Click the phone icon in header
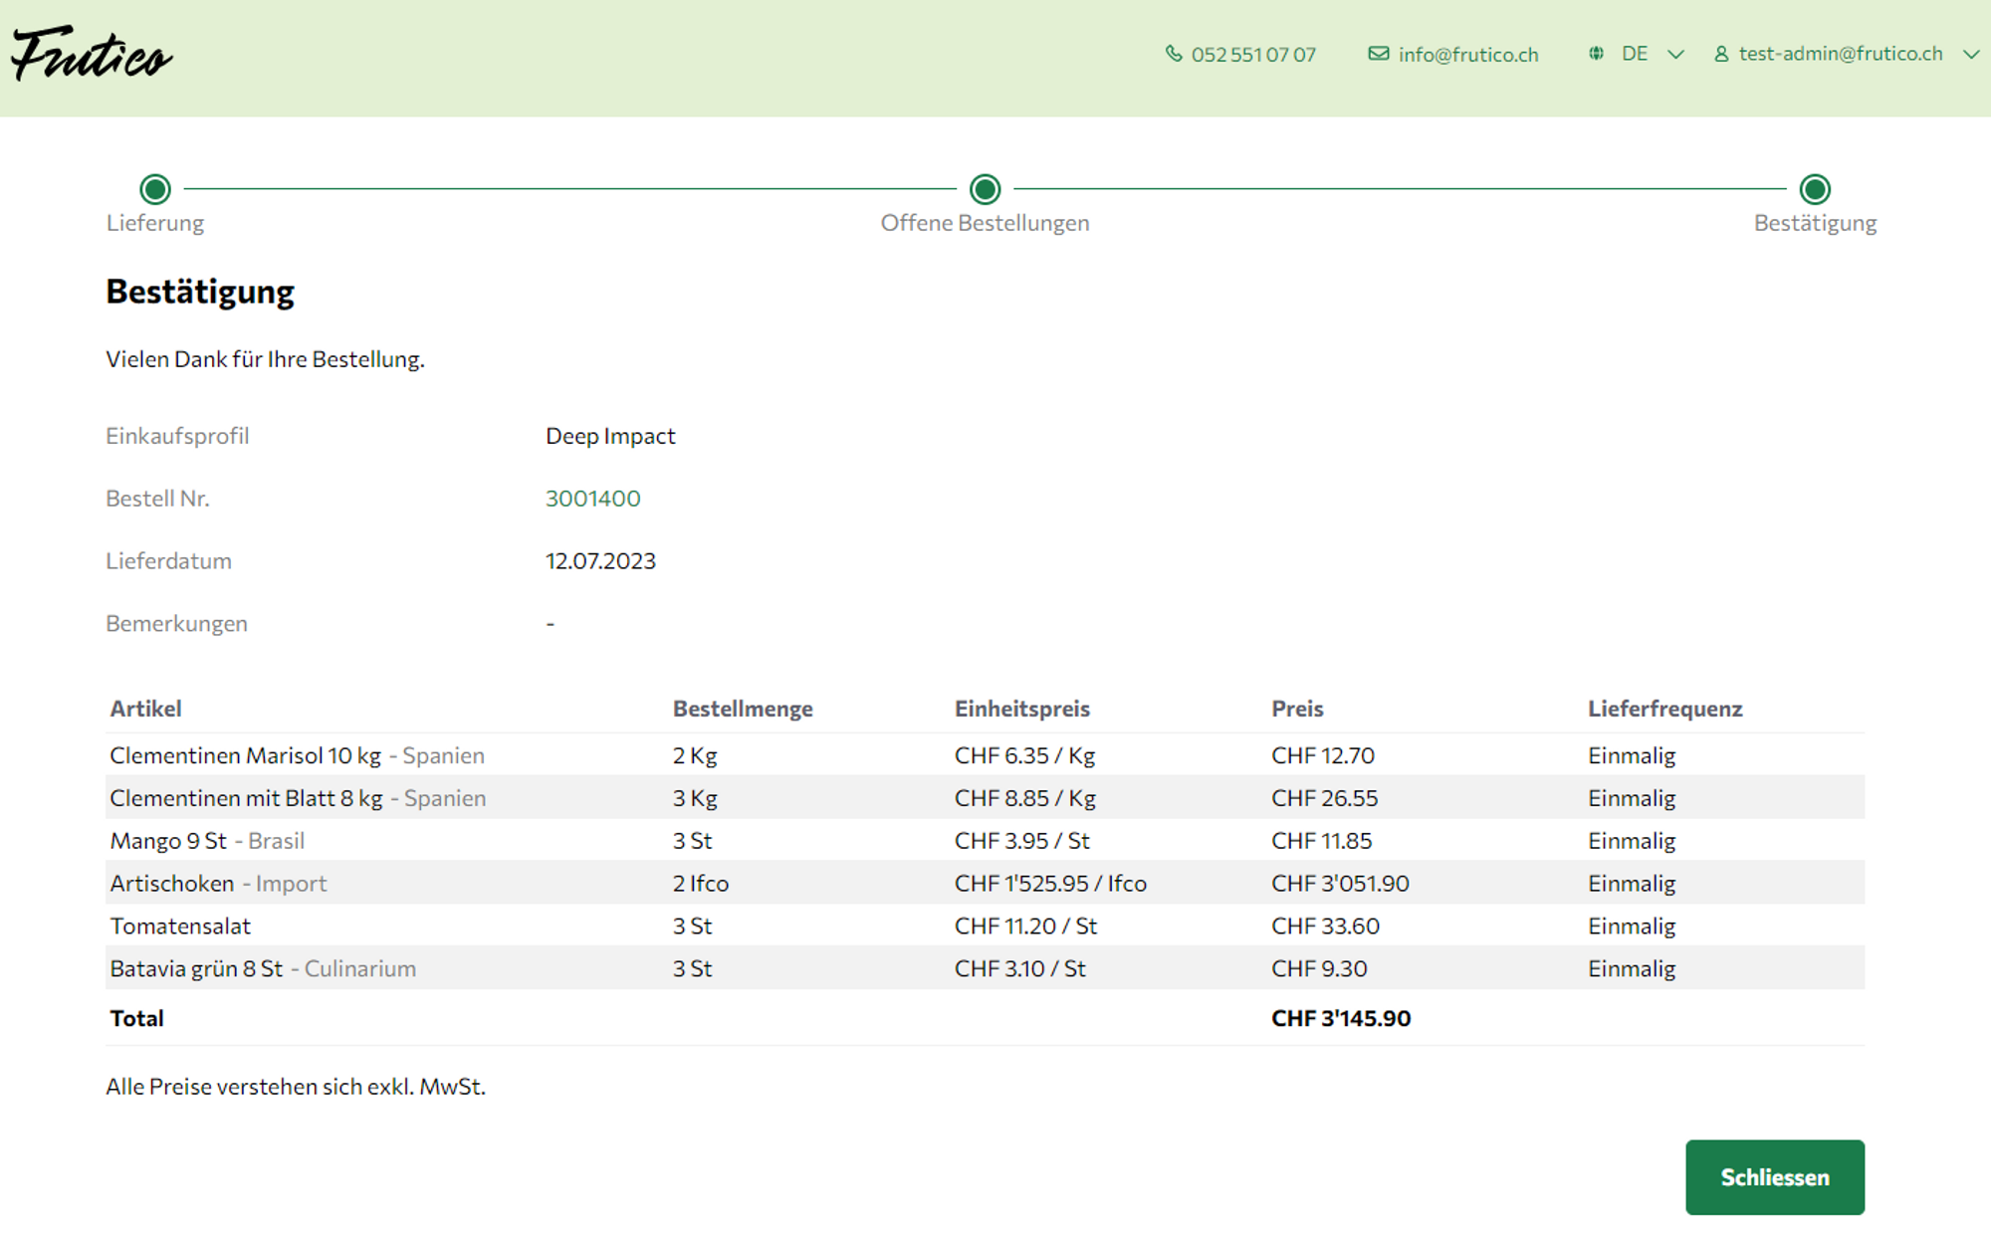This screenshot has width=1991, height=1240. 1174,54
